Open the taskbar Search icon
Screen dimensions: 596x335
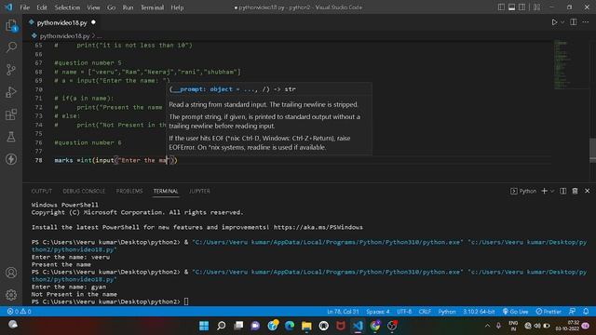coord(222,326)
